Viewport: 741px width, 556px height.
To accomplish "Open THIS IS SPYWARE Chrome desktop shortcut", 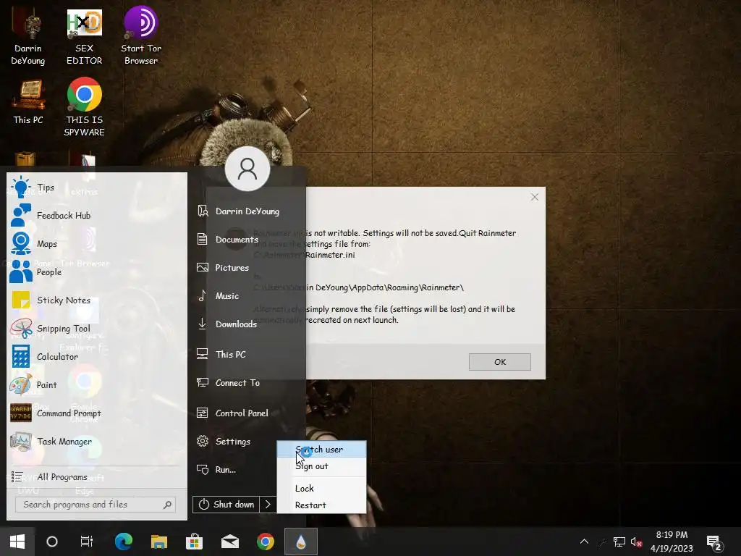I will (x=84, y=107).
